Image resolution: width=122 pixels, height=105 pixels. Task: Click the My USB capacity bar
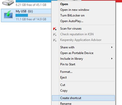(33, 15)
